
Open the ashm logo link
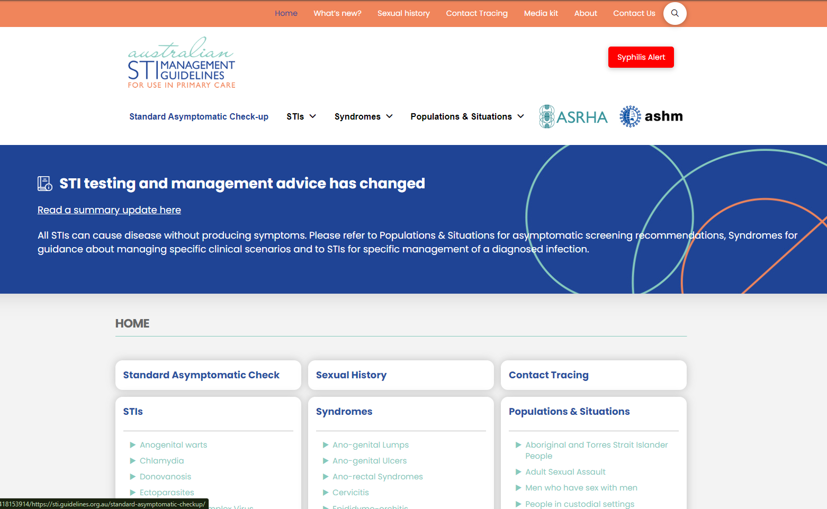pyautogui.click(x=651, y=116)
